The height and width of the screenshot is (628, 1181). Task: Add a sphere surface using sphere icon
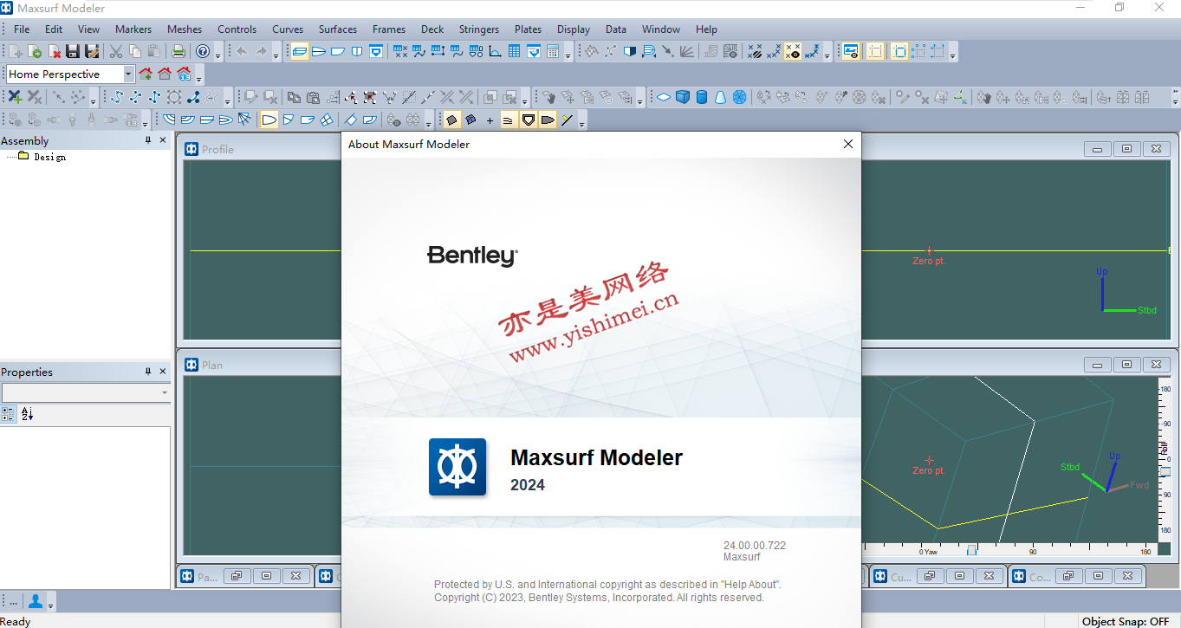pyautogui.click(x=739, y=96)
